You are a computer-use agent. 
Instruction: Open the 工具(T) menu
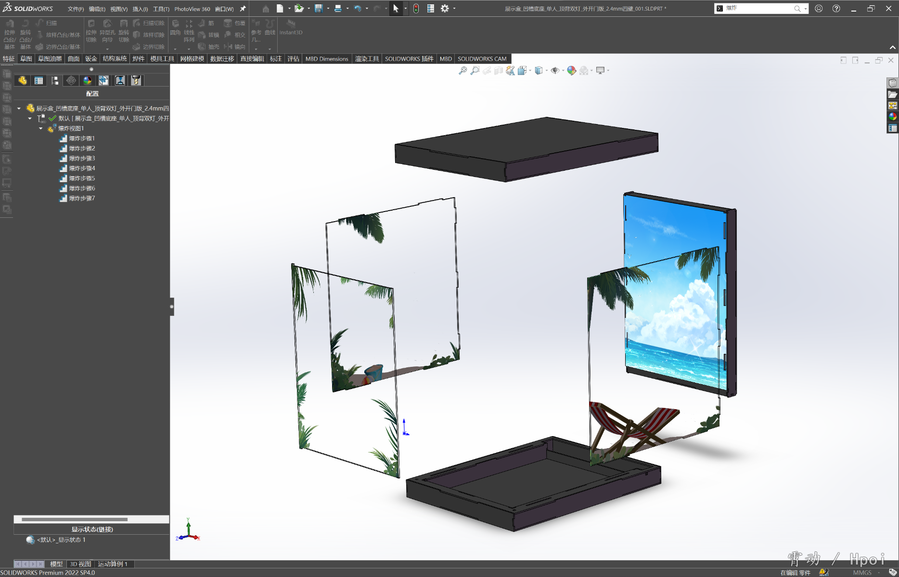click(161, 9)
